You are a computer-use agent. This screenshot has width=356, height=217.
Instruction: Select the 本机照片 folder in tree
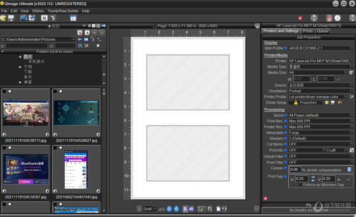pos(36,62)
